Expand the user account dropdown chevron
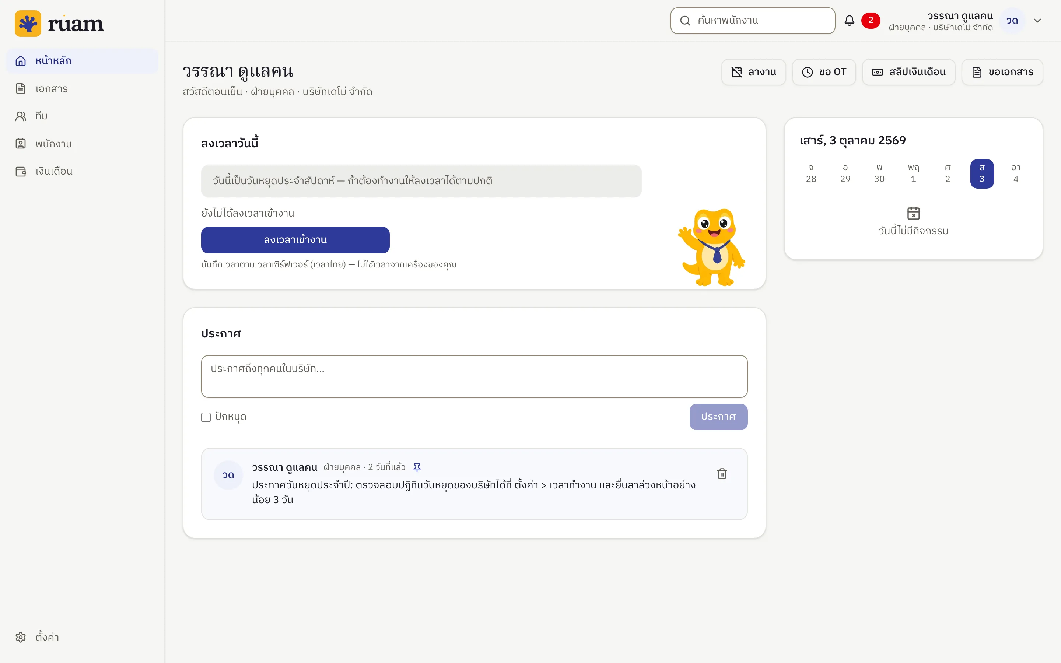1061x663 pixels. (x=1037, y=21)
